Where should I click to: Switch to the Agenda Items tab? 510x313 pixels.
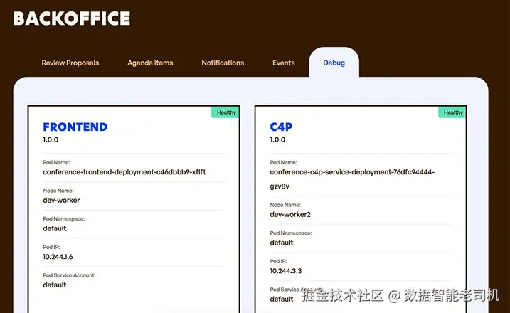click(150, 63)
